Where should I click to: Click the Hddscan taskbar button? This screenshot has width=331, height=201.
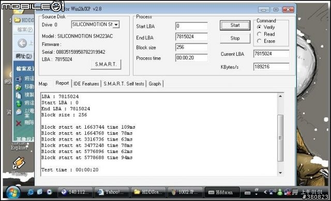click(x=222, y=192)
